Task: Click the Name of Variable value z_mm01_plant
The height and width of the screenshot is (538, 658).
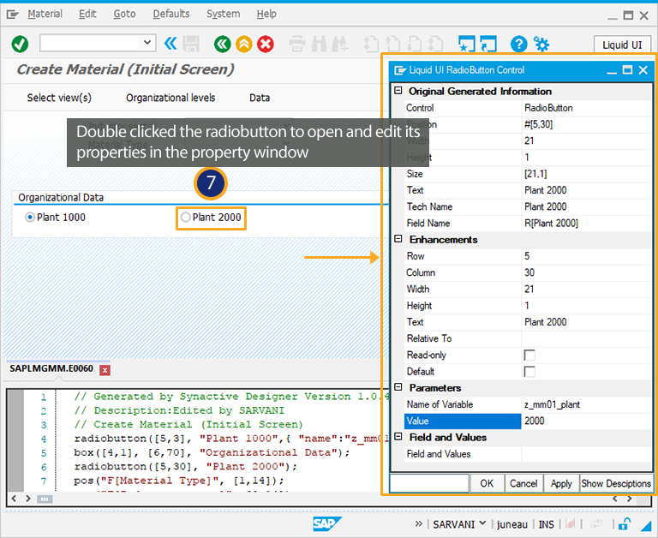Action: click(x=552, y=404)
